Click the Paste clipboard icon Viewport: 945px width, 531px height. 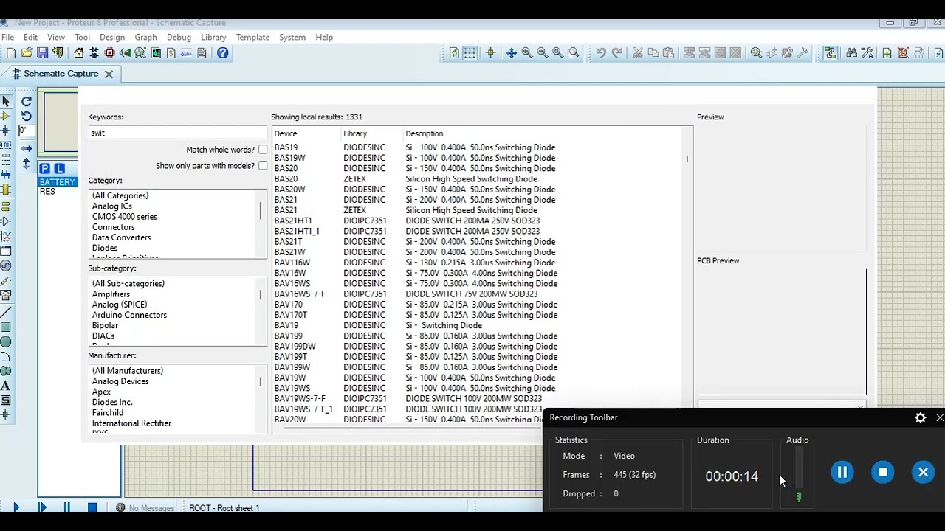tap(668, 53)
